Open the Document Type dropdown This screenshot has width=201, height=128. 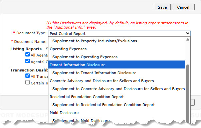pos(119,34)
